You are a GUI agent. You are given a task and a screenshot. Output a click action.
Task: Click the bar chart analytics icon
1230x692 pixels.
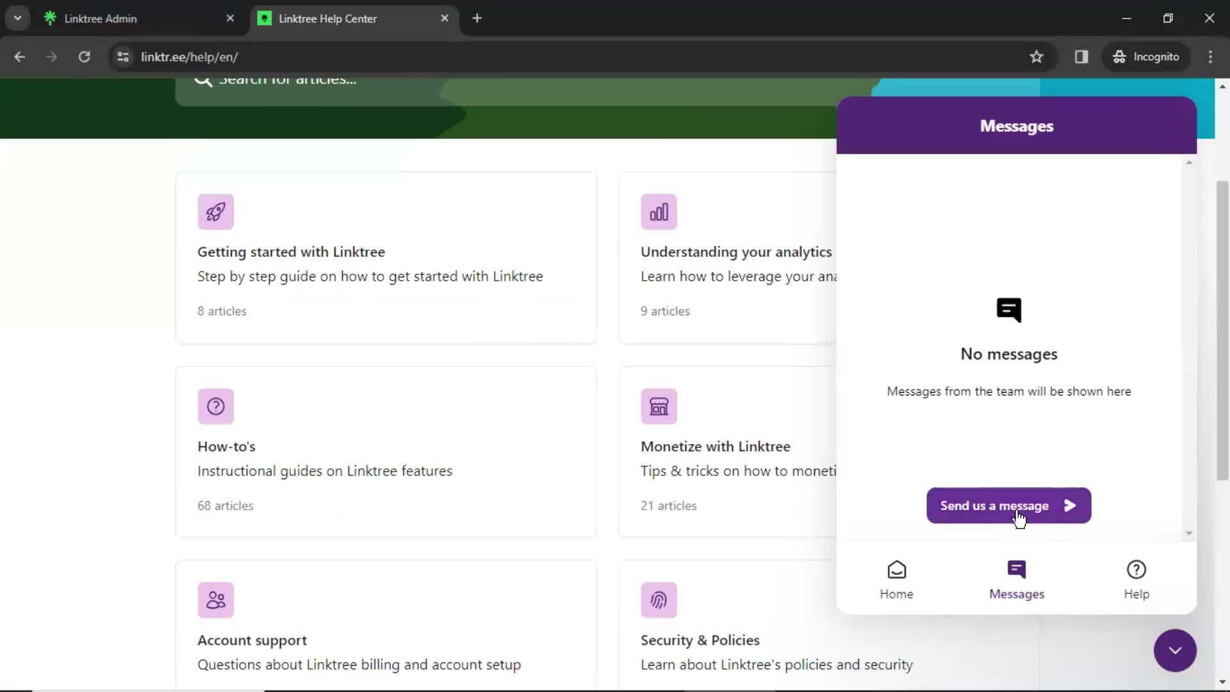click(x=659, y=211)
